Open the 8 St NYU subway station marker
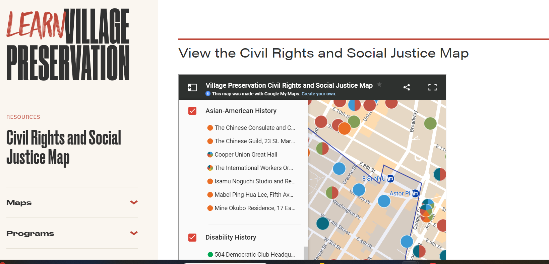The height and width of the screenshot is (264, 549). [390, 179]
